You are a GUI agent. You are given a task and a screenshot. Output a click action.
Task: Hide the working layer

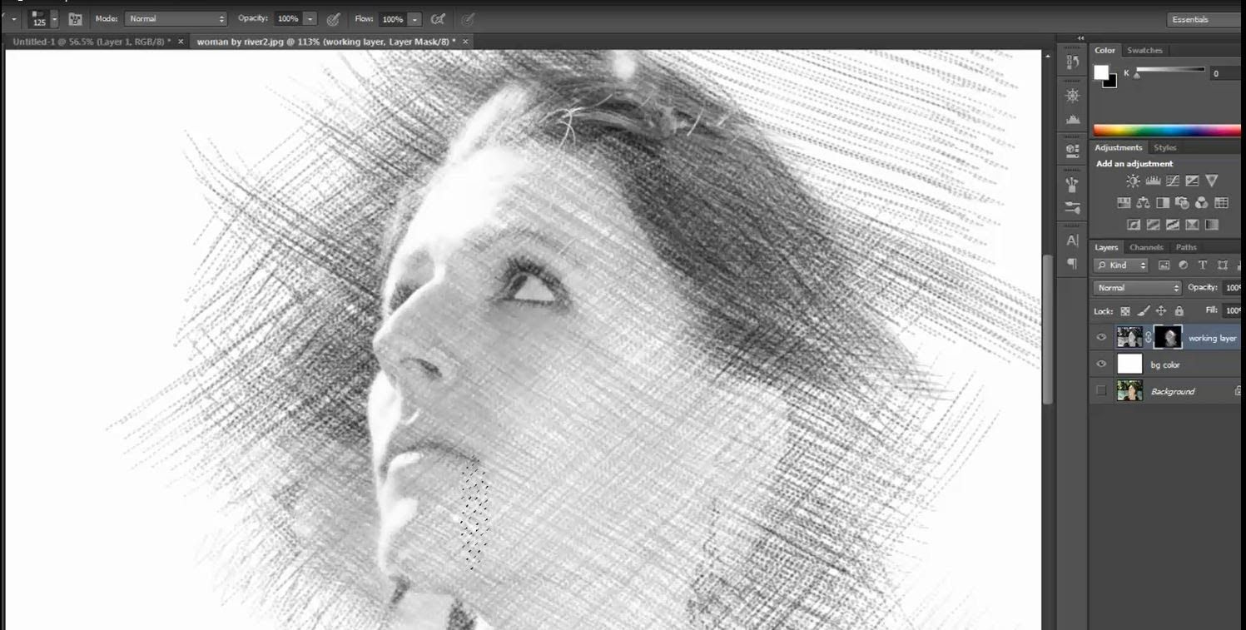click(x=1100, y=336)
